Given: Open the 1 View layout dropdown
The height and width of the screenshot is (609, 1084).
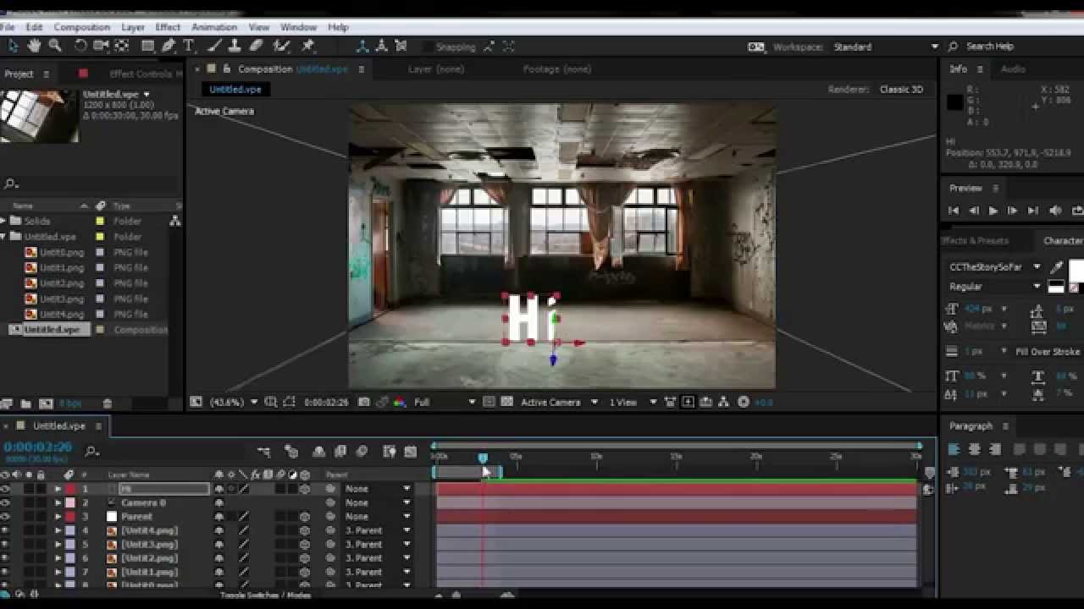Looking at the screenshot, I should (634, 403).
